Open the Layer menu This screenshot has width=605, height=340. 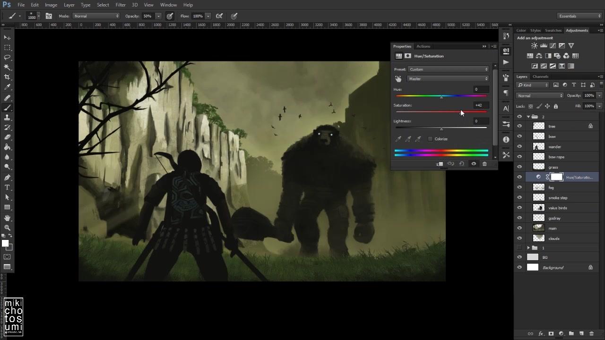pyautogui.click(x=69, y=5)
